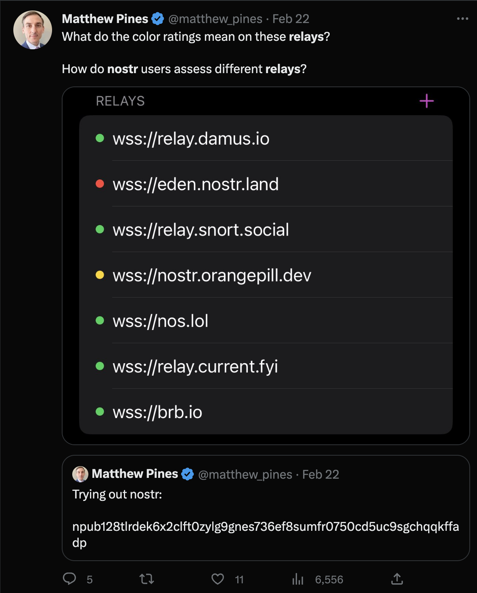Click the yellow status dot for nostr.orangepill.dev
Screen dimensions: 477x593
[100, 275]
